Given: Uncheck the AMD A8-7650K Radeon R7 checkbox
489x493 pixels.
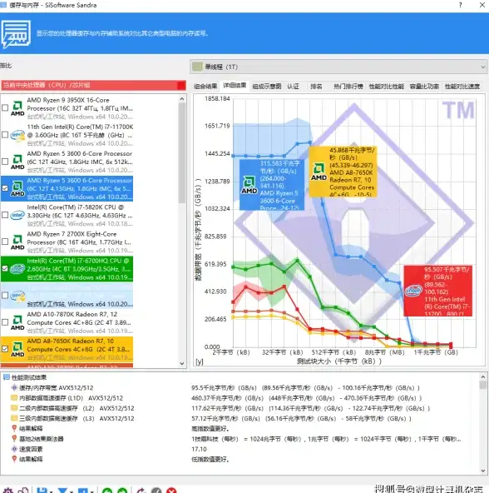Looking at the screenshot, I should click(5, 349).
